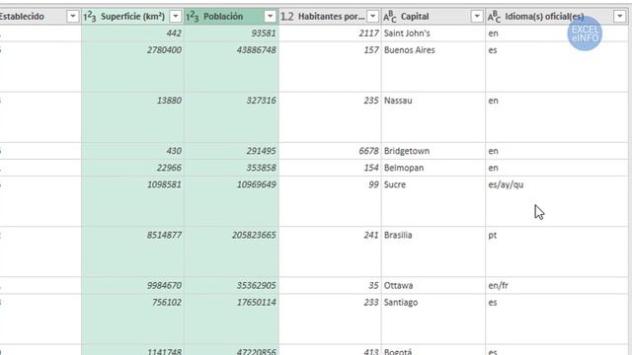Select the surface value 442
This screenshot has width=632, height=355.
(x=132, y=34)
